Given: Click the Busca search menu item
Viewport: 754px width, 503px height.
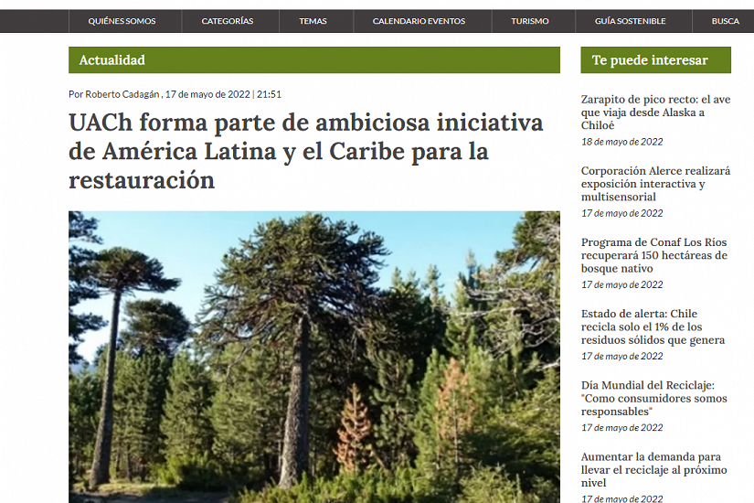Looking at the screenshot, I should point(725,21).
